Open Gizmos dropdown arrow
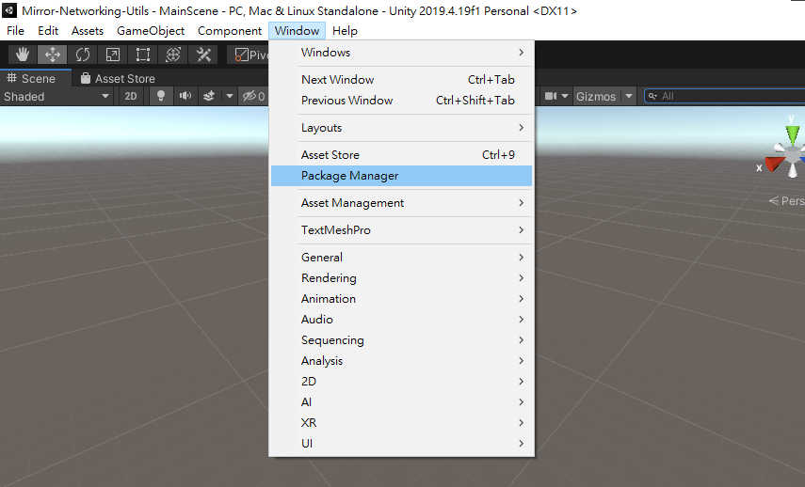This screenshot has width=805, height=487. pyautogui.click(x=629, y=97)
